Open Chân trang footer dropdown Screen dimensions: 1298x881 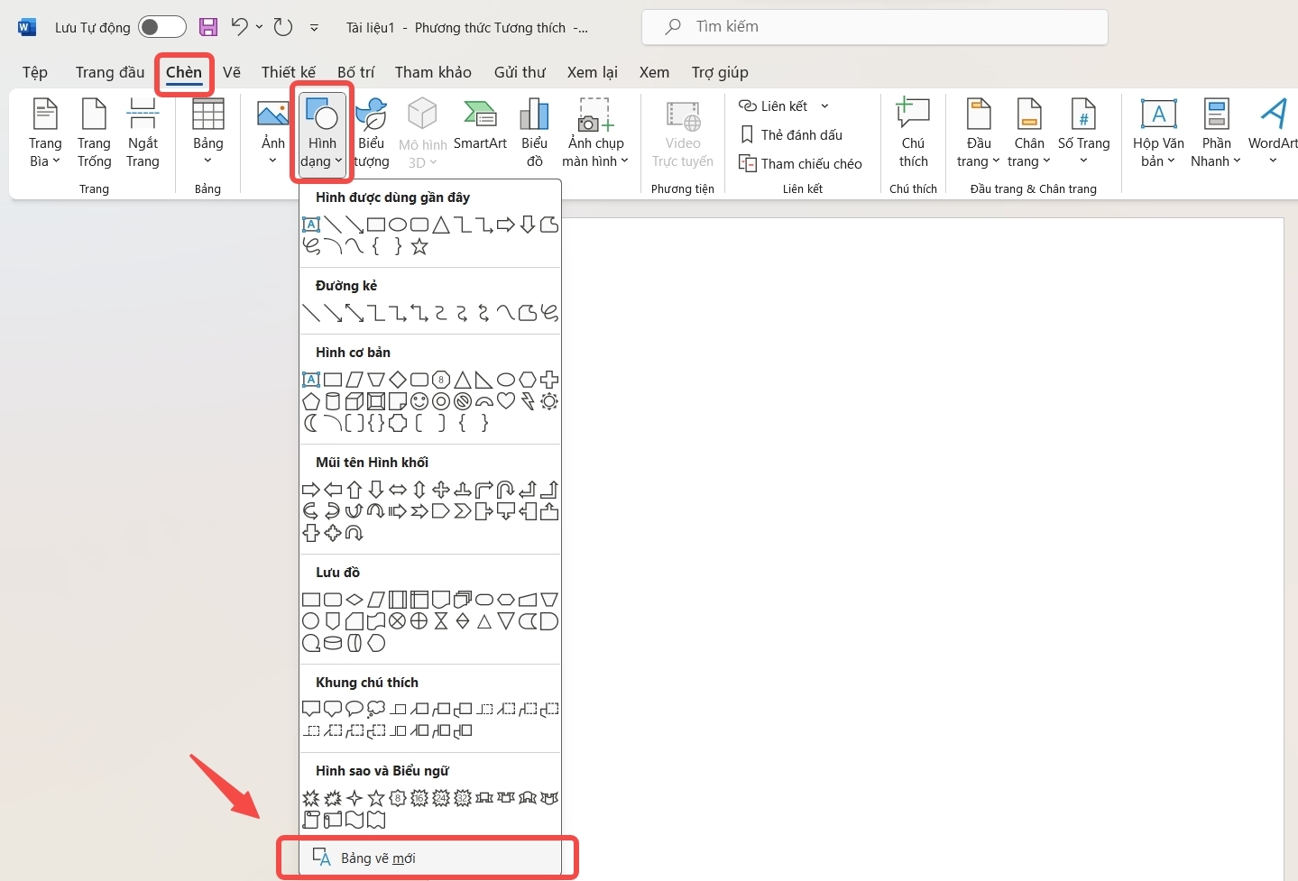(1029, 133)
